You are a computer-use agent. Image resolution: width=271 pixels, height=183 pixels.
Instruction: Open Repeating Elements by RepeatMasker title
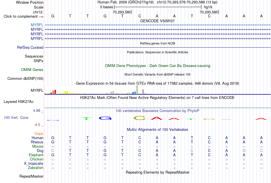158,172
